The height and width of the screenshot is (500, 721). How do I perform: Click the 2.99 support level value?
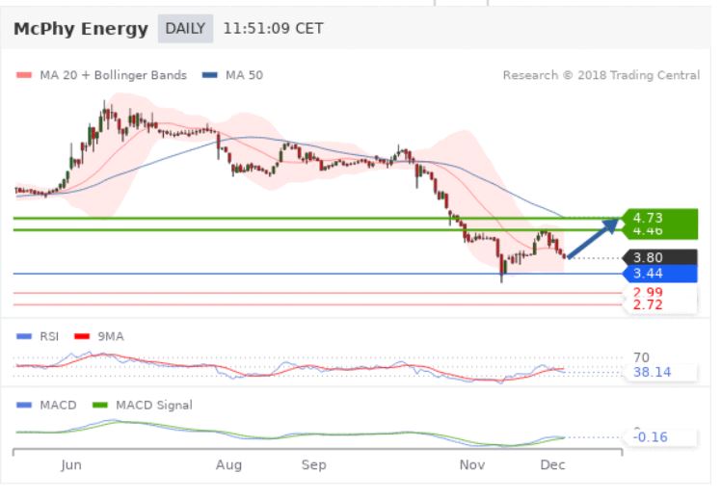coord(648,292)
